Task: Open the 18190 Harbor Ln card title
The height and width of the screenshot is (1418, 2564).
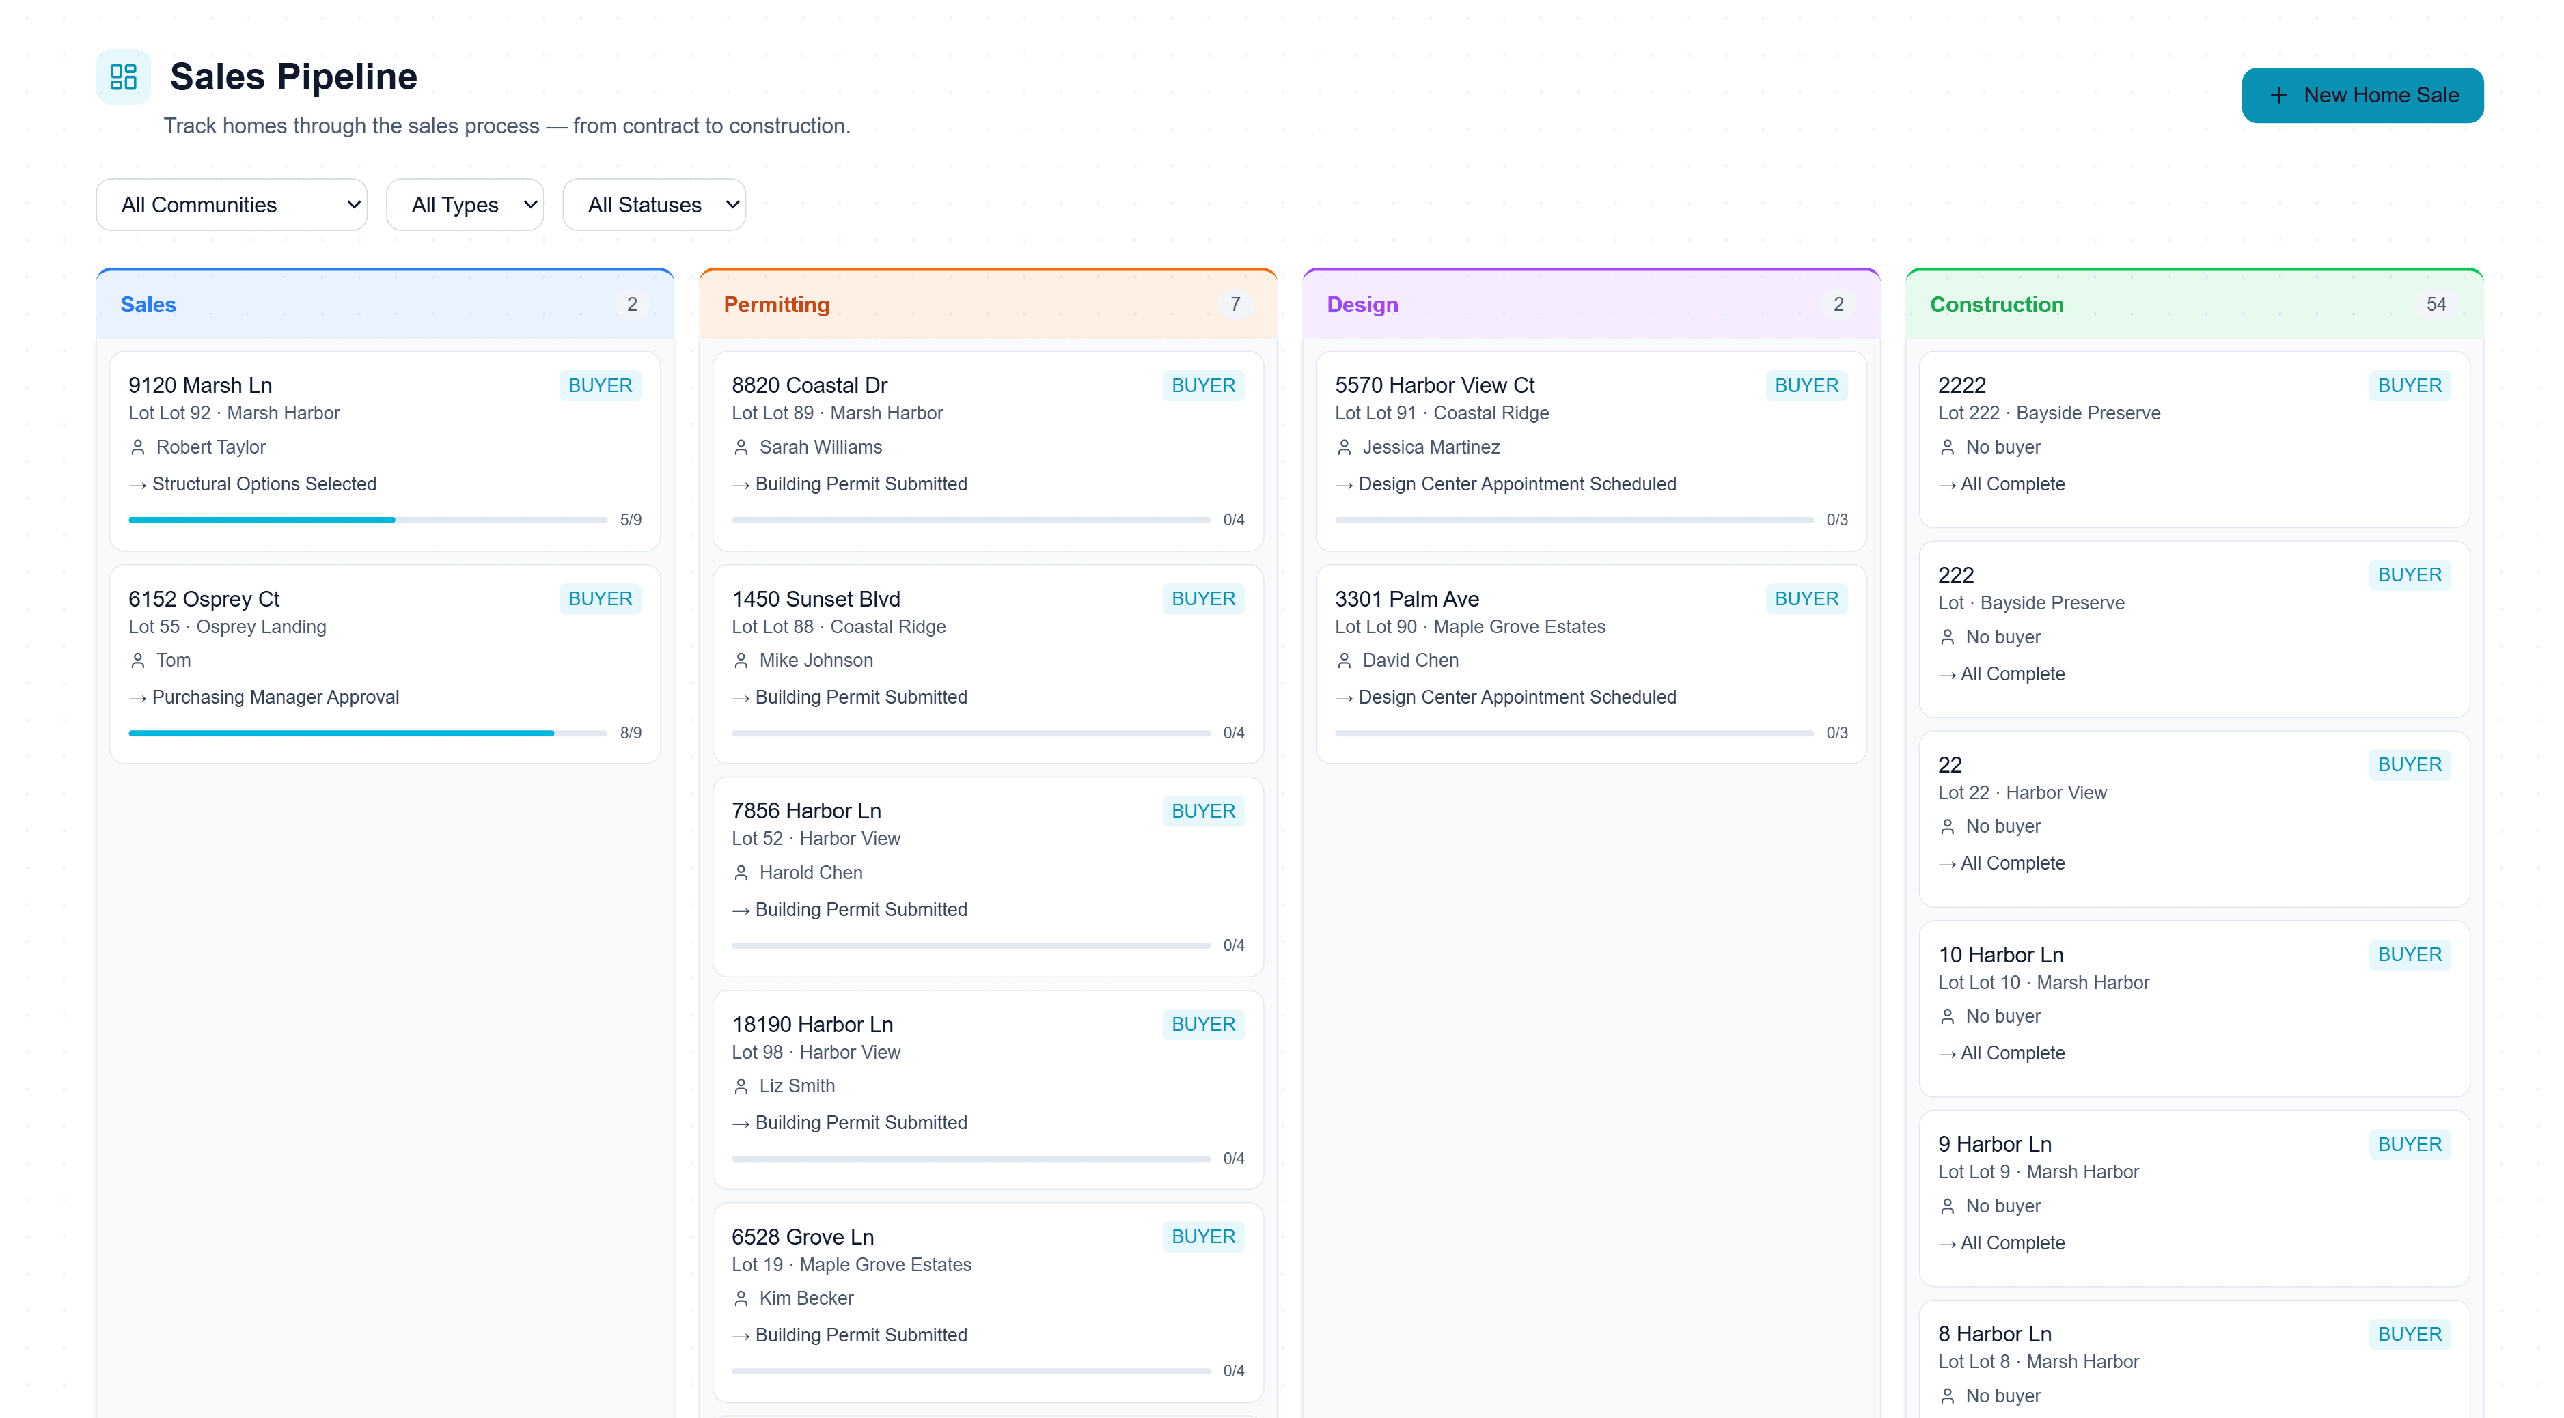Action: tap(812, 1025)
